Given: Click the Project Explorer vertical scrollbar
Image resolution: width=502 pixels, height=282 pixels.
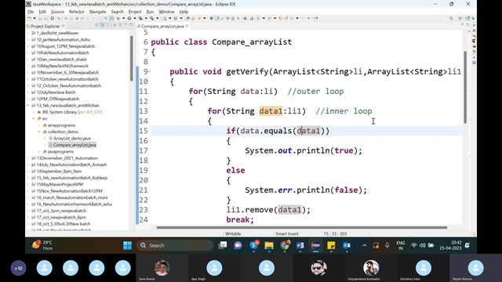Looking at the screenshot, I should [x=131, y=58].
